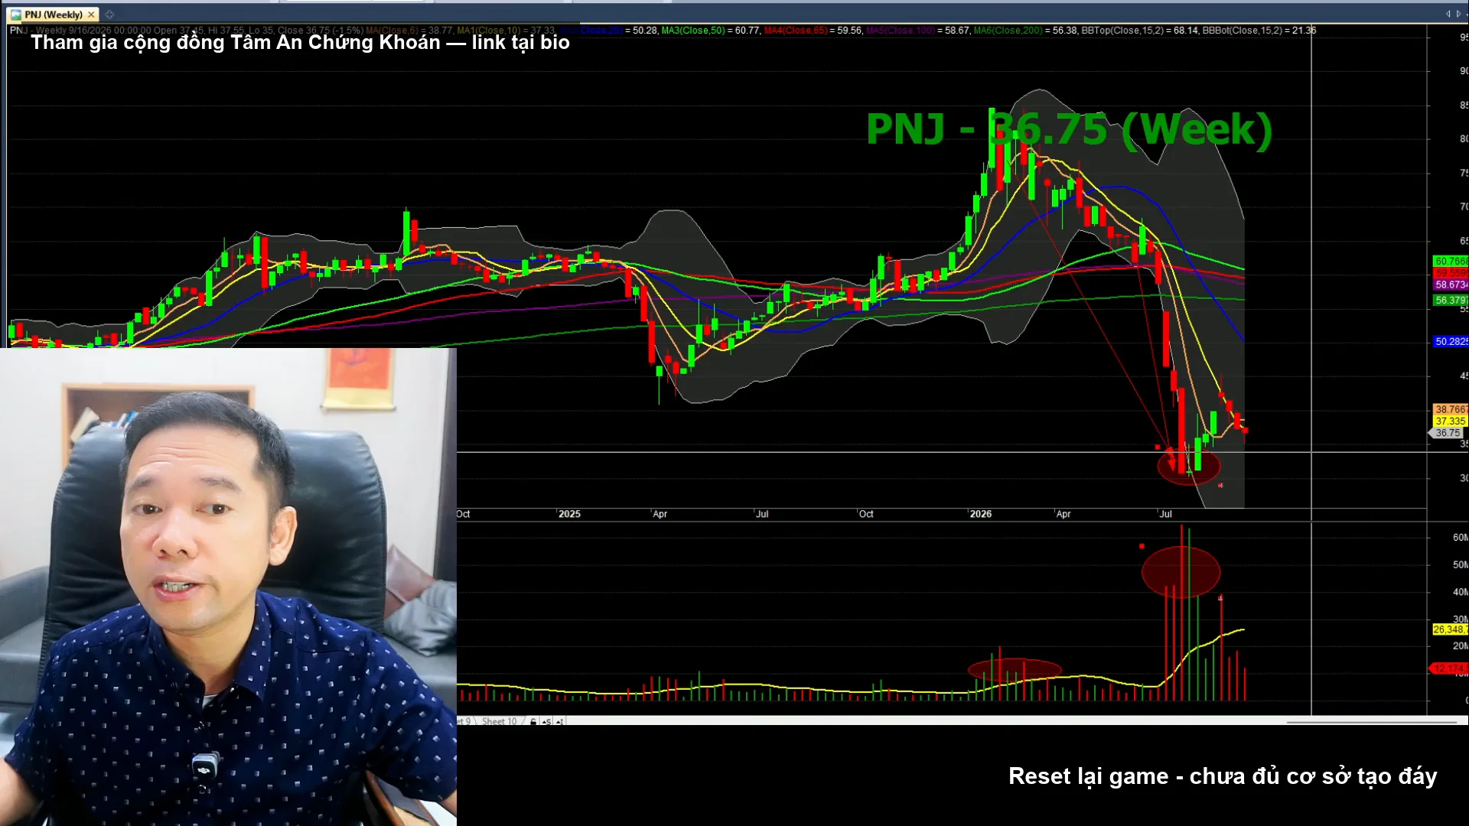Click the horizontal chart scrollbar thumb
The height and width of the screenshot is (826, 1469).
point(1371,721)
